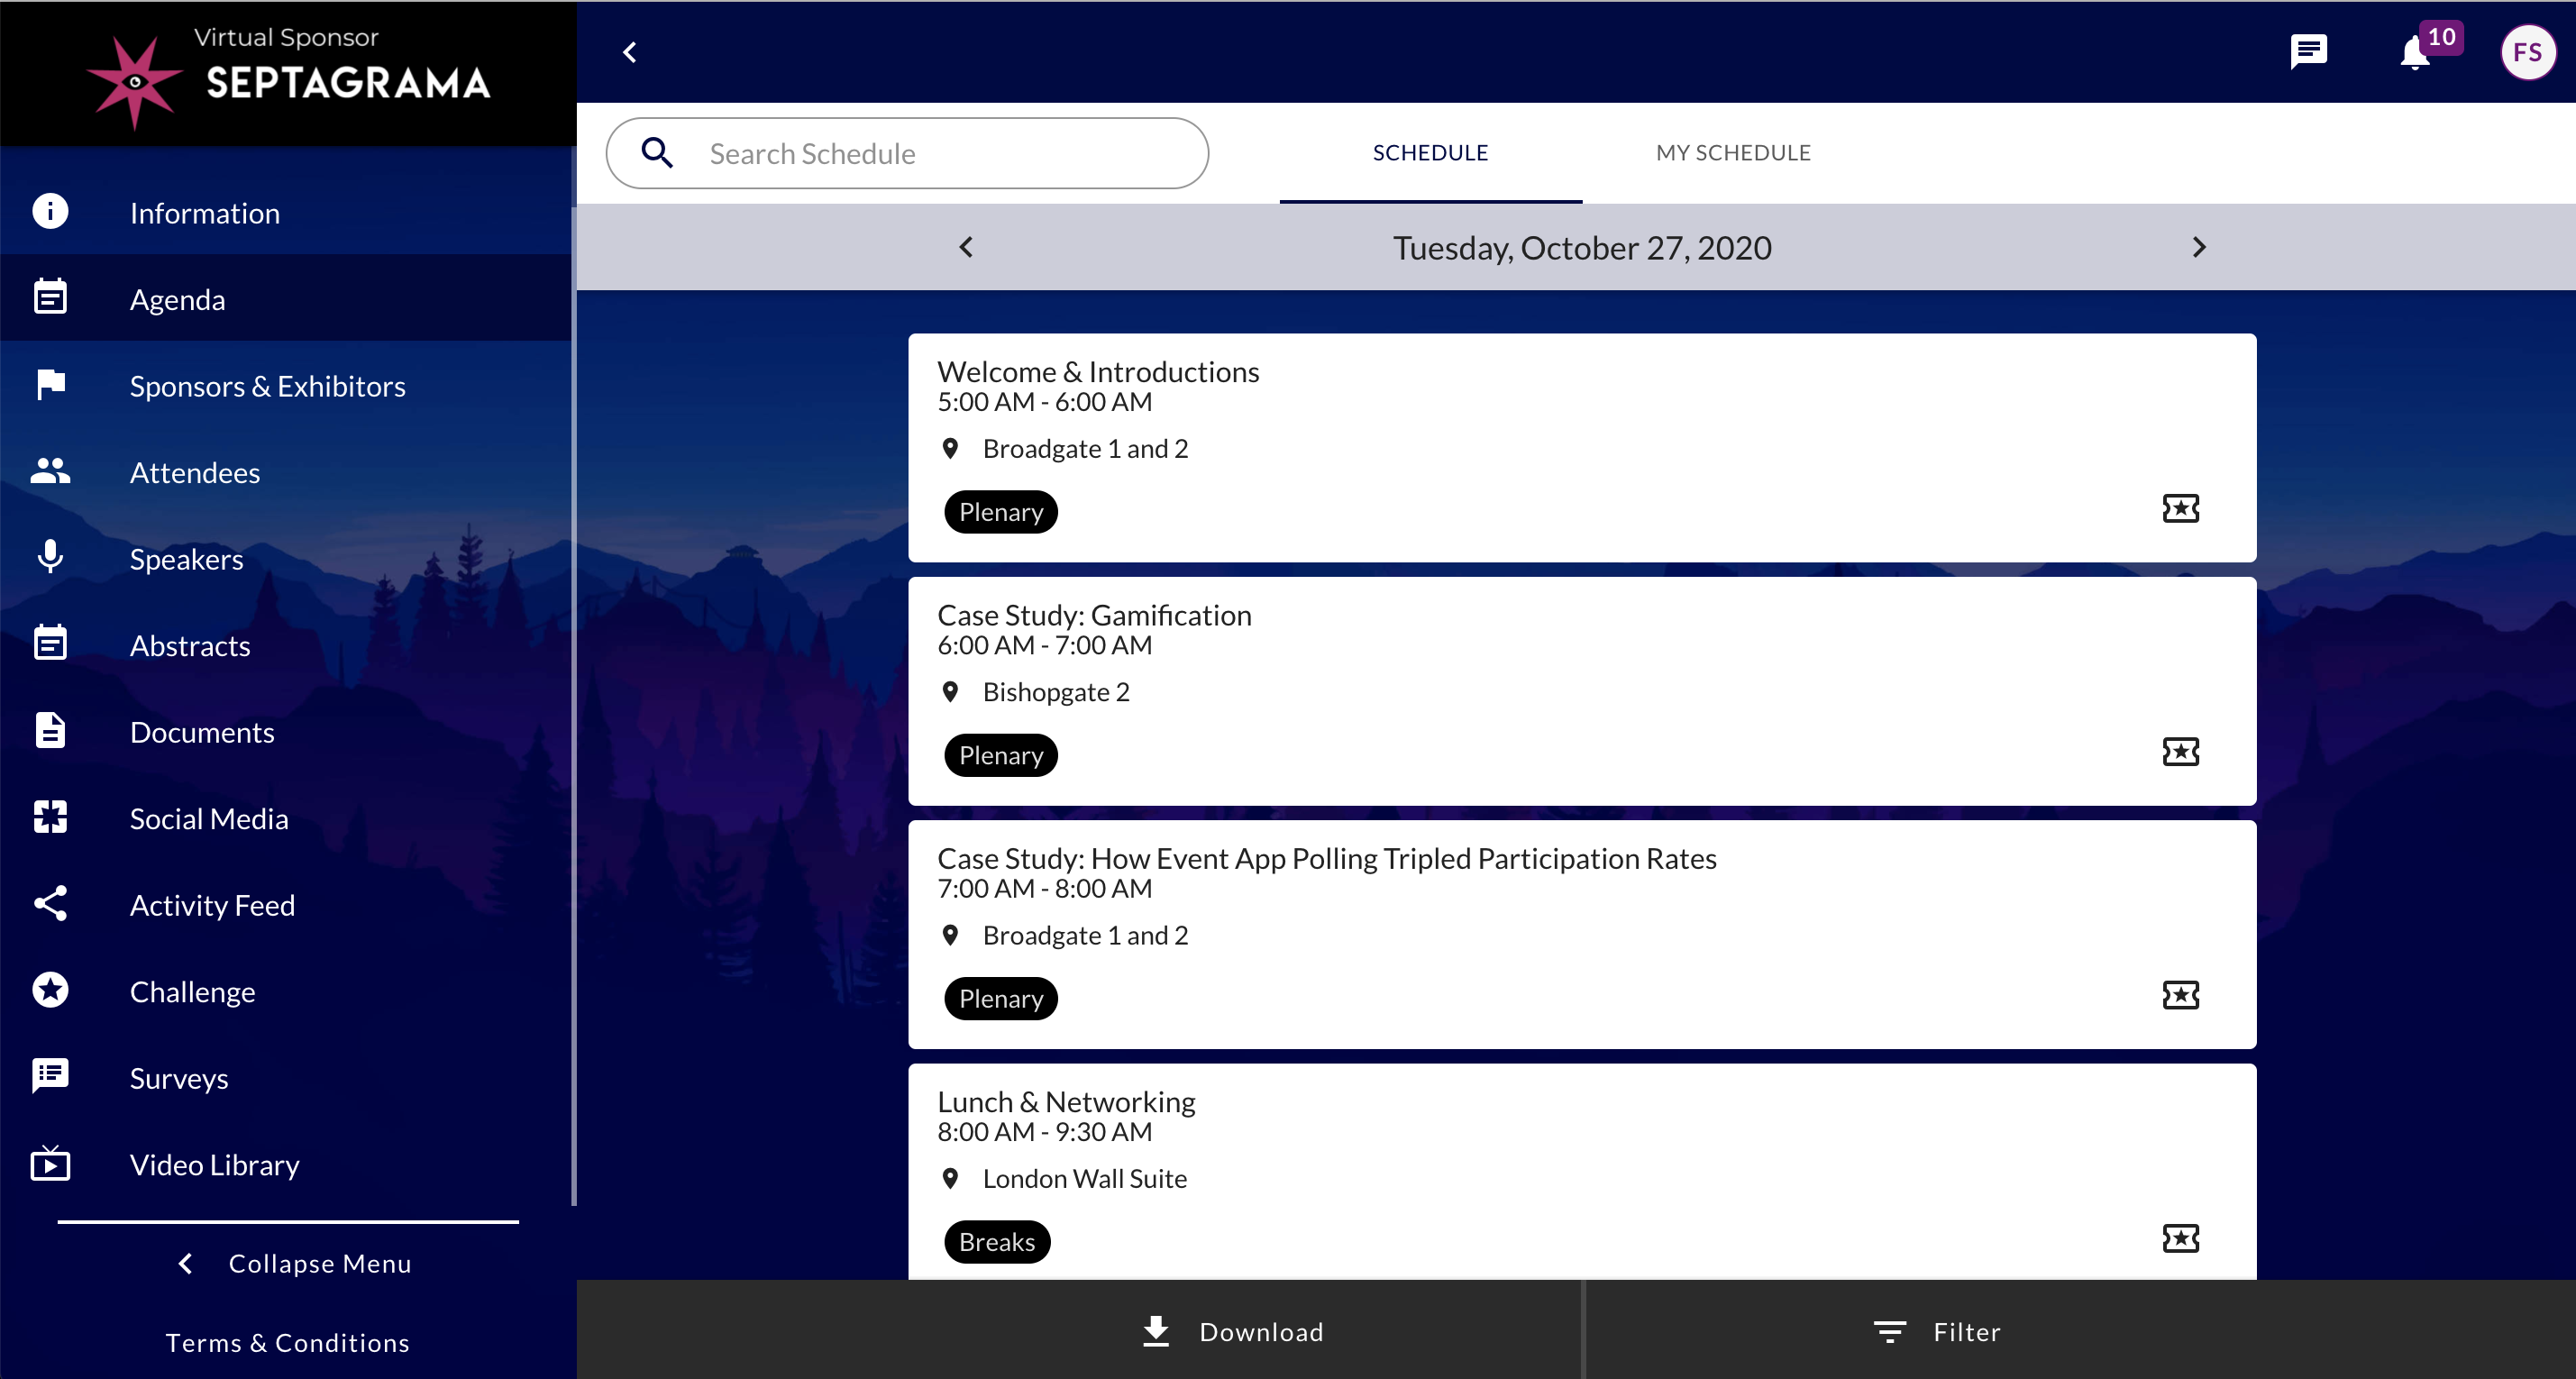Open Documents menu item
2576x1379 pixels.
[286, 730]
